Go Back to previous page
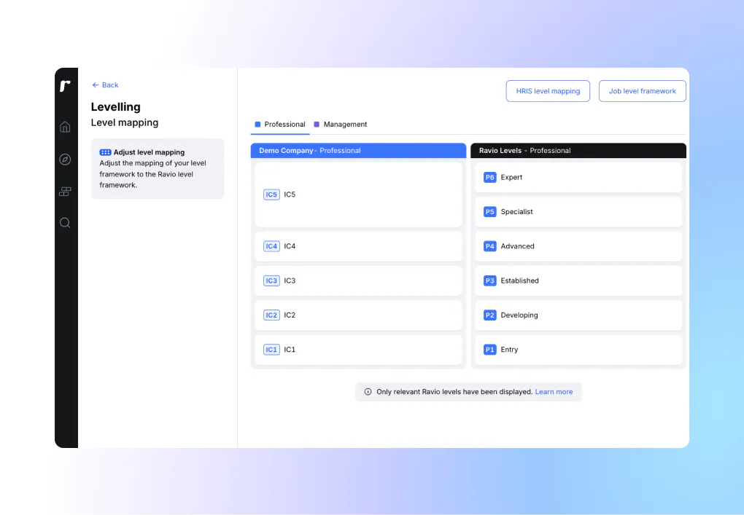This screenshot has width=744, height=515. point(105,85)
